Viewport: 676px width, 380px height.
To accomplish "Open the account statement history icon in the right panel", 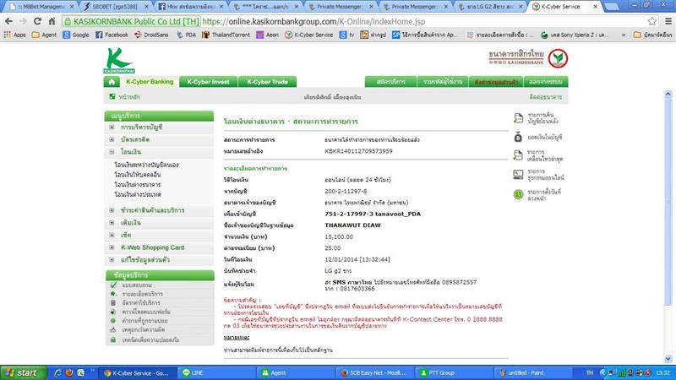I will coord(518,118).
